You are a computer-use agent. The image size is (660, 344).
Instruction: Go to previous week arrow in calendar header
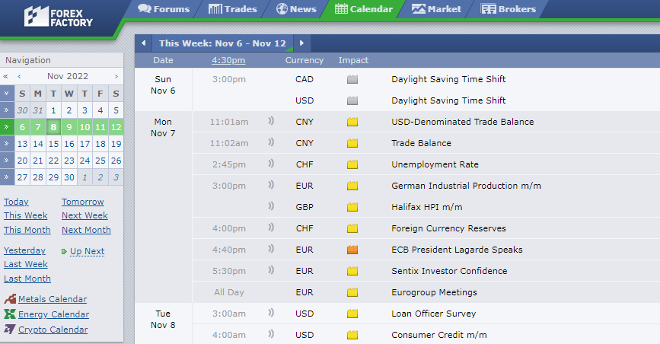click(x=144, y=43)
